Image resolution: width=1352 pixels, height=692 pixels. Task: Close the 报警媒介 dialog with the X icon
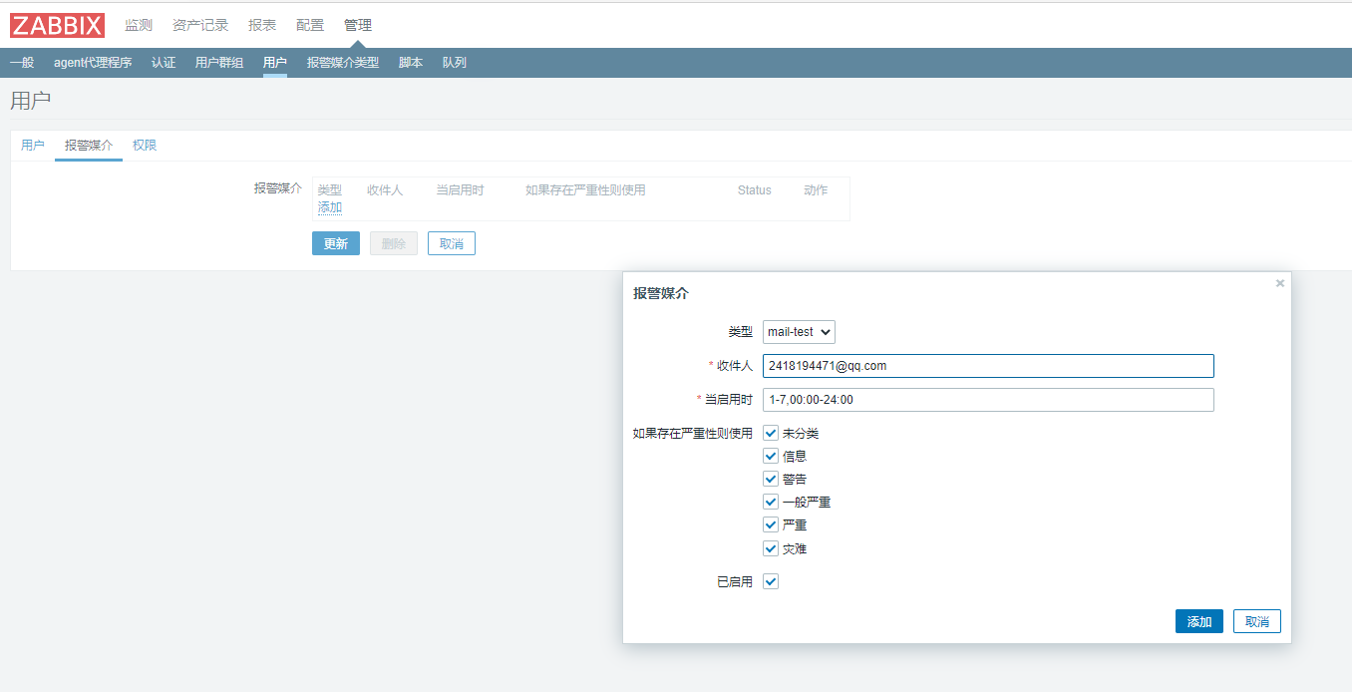tap(1280, 283)
